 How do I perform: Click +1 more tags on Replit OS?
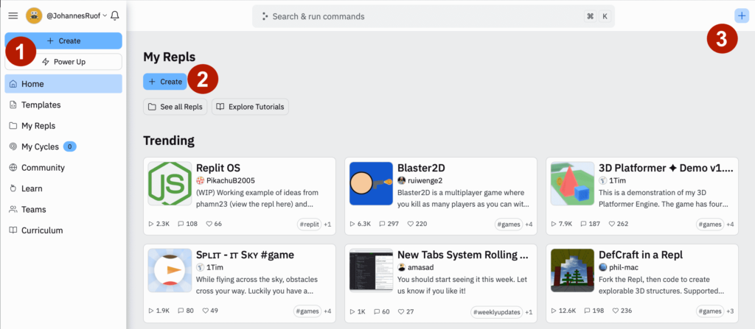[327, 224]
